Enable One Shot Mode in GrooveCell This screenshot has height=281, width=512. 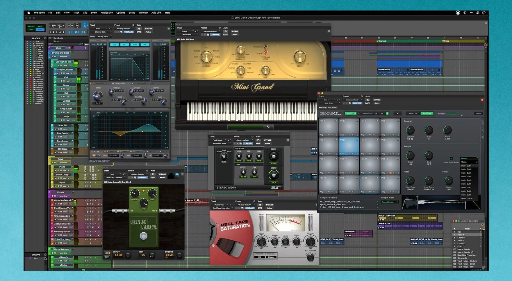click(x=451, y=158)
